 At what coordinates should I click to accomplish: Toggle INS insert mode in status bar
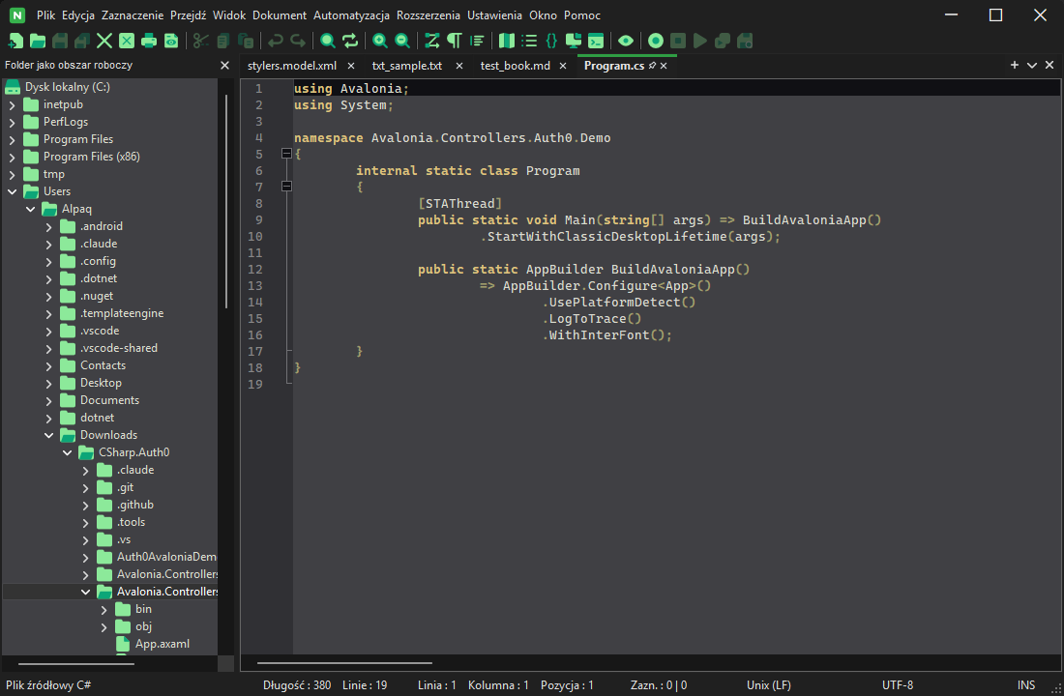(1026, 685)
